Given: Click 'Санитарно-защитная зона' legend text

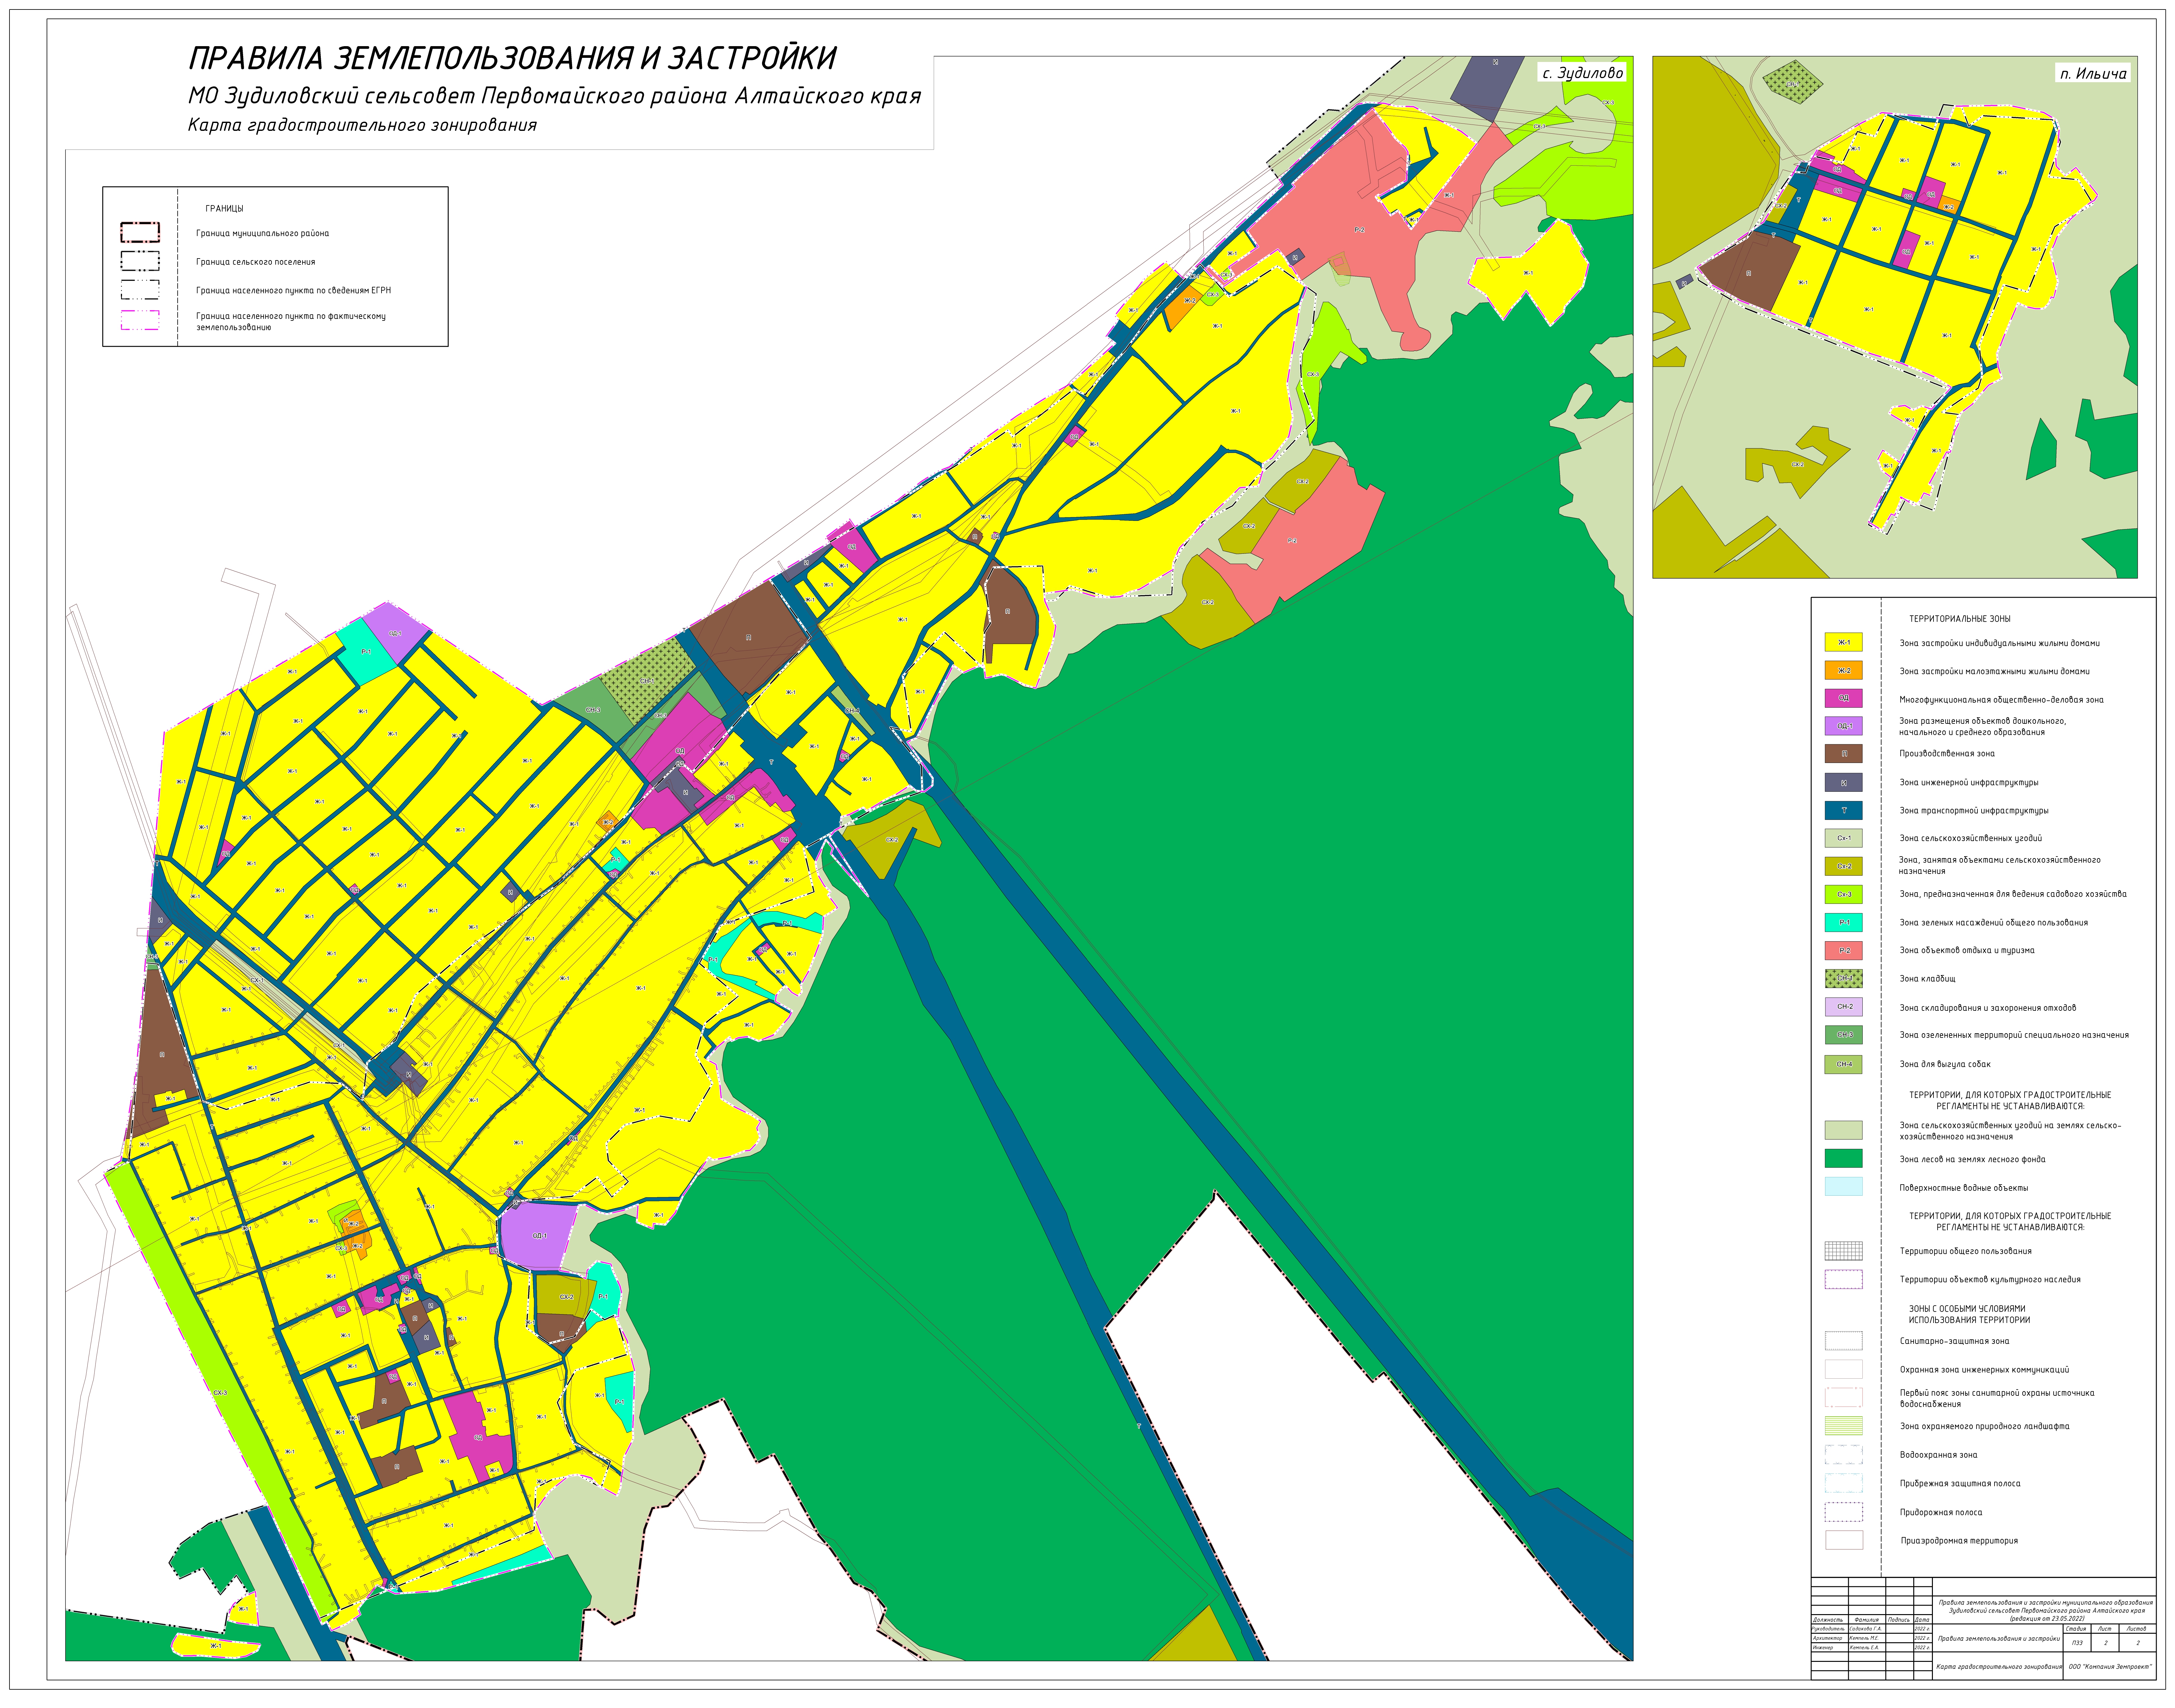Looking at the screenshot, I should click(x=1955, y=1341).
